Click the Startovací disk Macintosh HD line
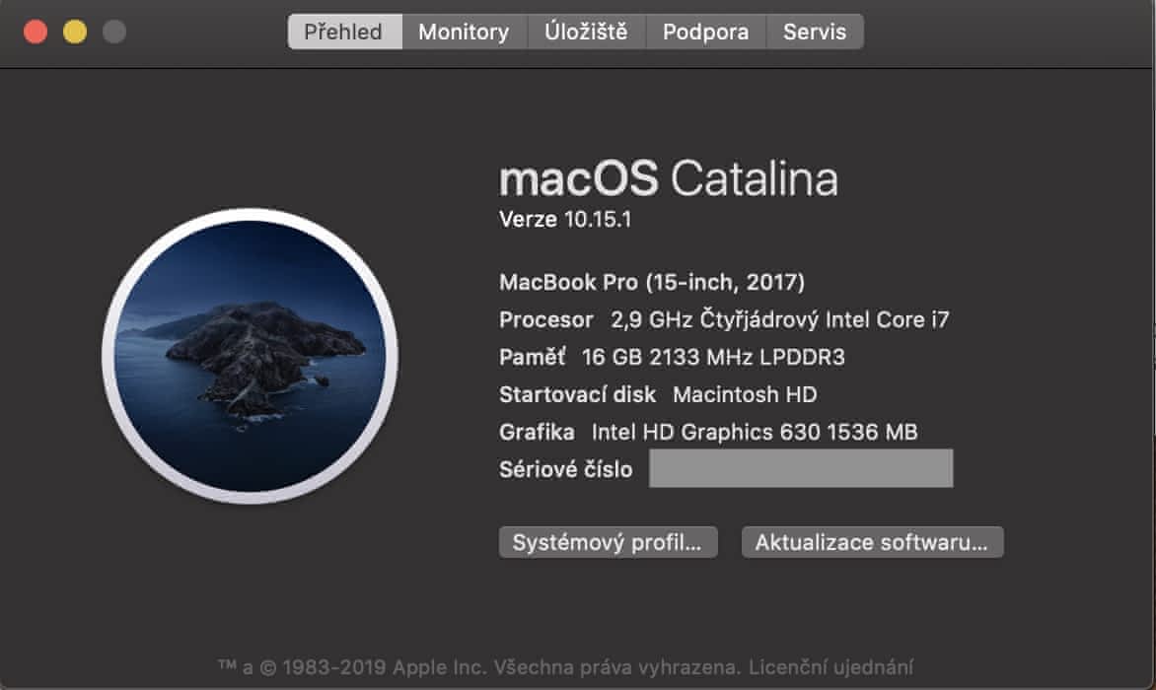 [x=658, y=394]
